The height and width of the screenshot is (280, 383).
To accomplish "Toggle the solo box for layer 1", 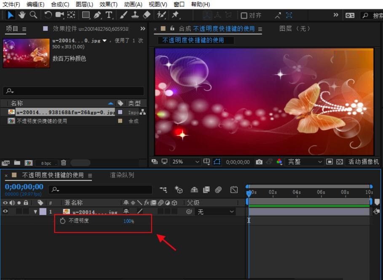I will [x=19, y=212].
